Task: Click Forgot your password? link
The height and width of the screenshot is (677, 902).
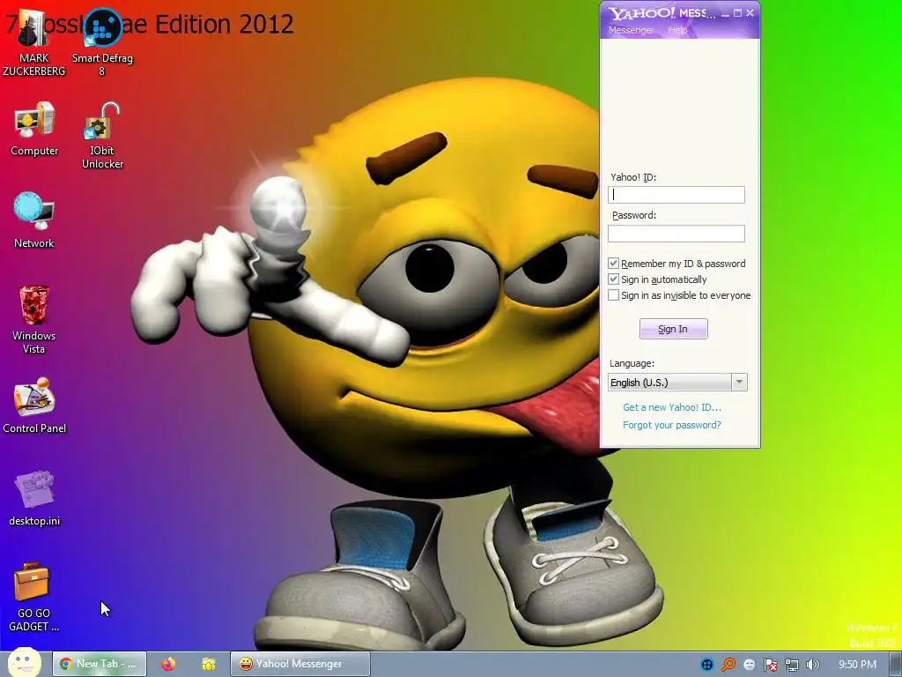Action: [x=672, y=425]
